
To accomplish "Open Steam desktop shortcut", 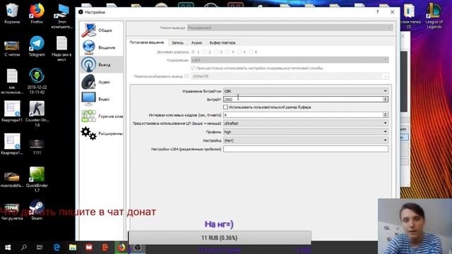I will tap(37, 210).
